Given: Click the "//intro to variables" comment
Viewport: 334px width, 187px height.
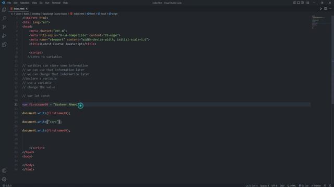Looking at the screenshot, I should 44,57.
